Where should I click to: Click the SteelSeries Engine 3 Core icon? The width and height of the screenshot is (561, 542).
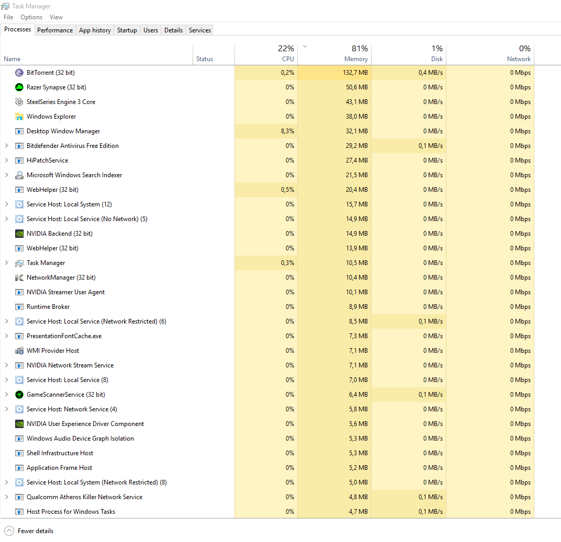(19, 102)
